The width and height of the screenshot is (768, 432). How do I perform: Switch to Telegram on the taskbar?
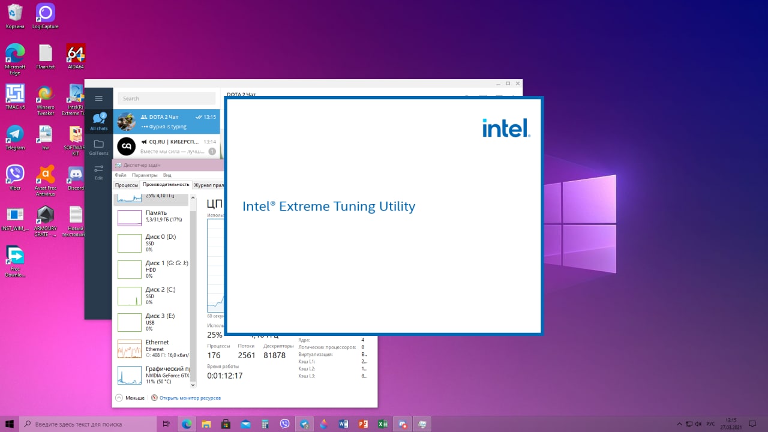pyautogui.click(x=304, y=424)
